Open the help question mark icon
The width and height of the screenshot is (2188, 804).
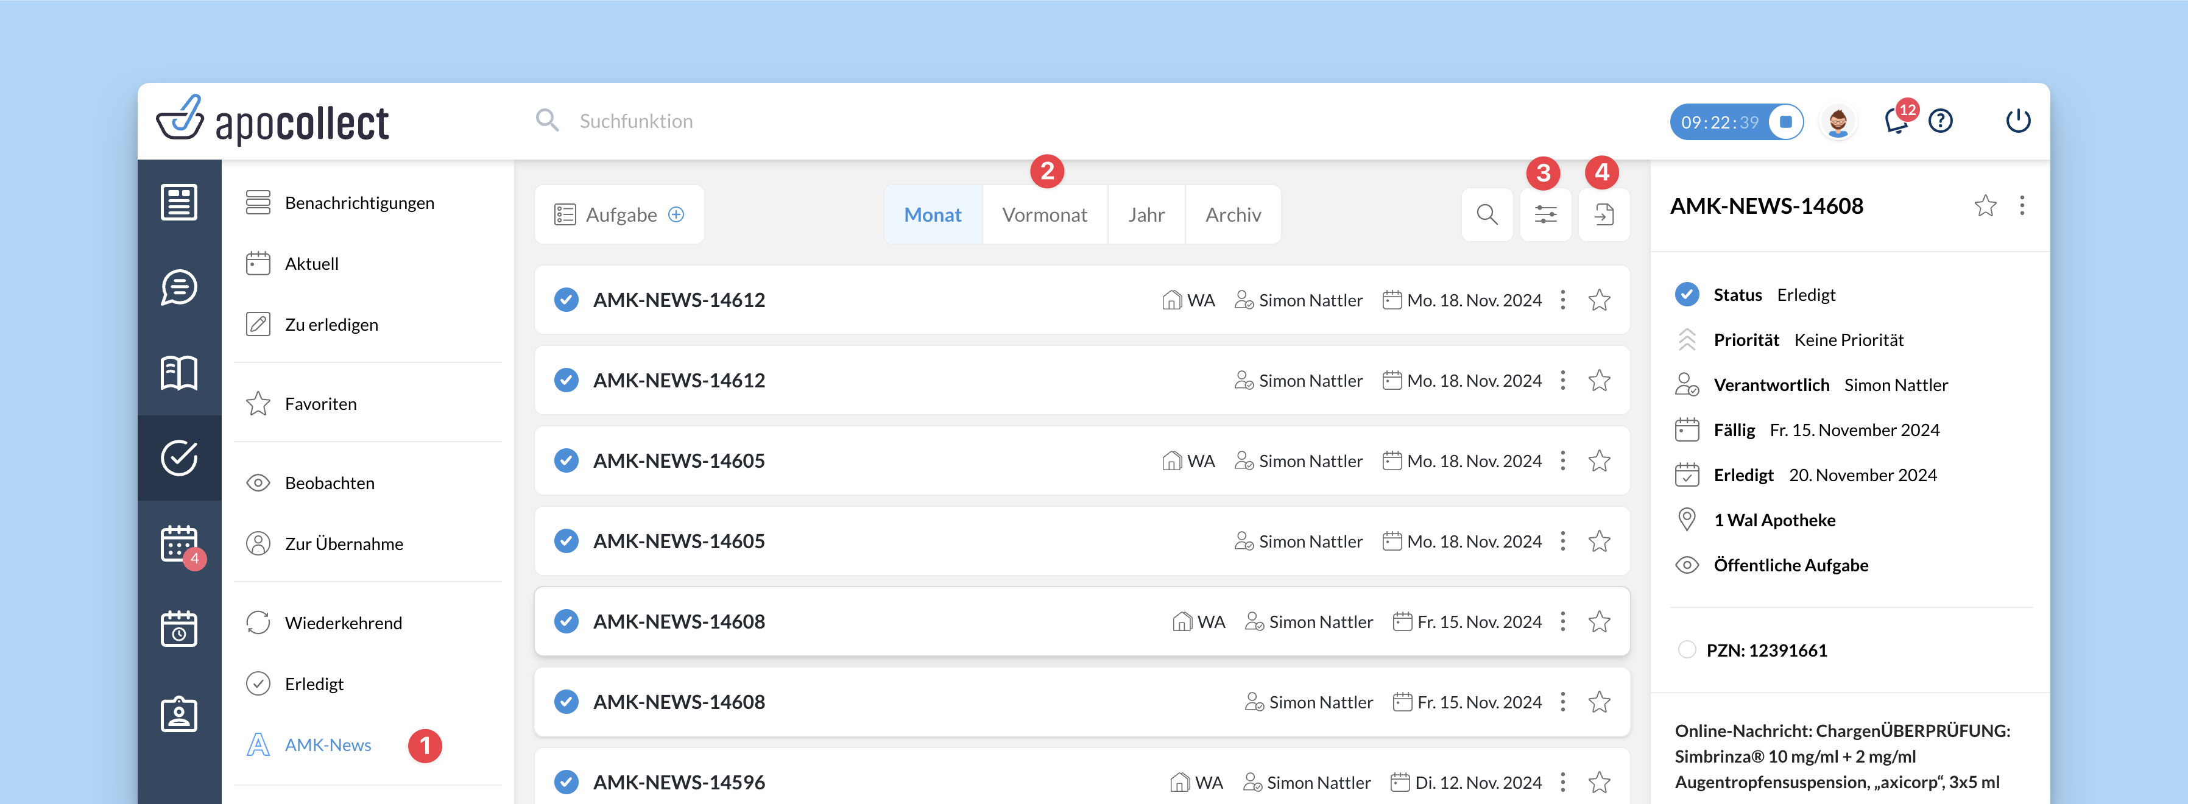point(1940,121)
